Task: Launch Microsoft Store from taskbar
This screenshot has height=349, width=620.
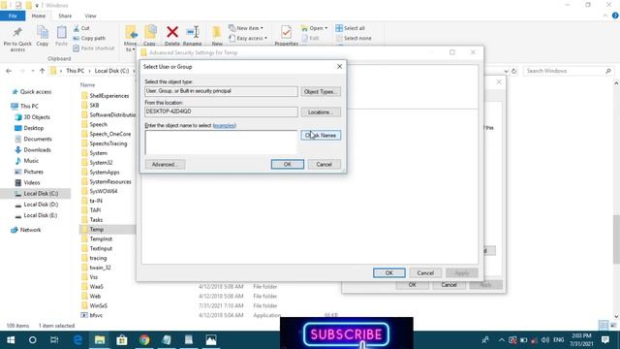Action: coord(122,340)
